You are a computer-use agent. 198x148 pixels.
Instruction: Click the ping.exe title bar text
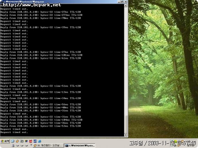pyautogui.click(x=24, y=2)
